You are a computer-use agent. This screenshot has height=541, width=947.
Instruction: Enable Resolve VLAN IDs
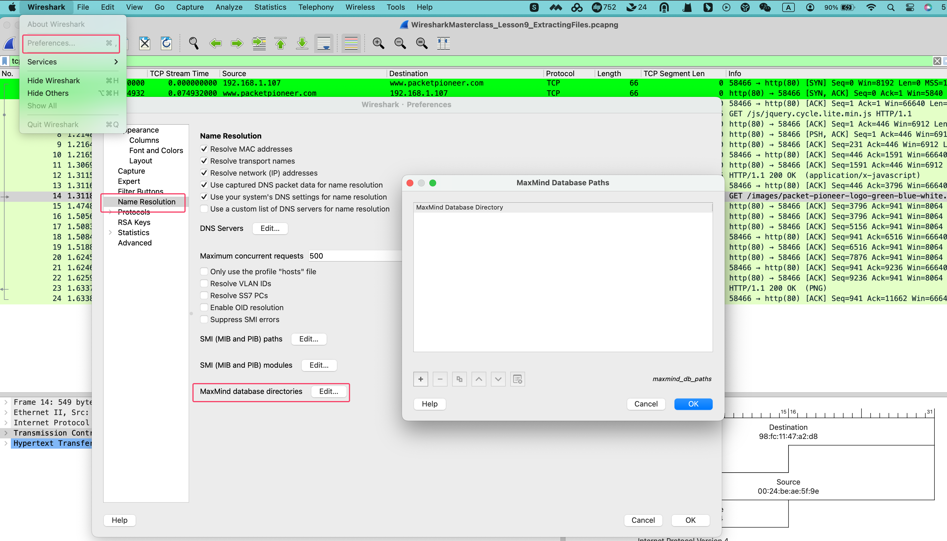tap(204, 283)
